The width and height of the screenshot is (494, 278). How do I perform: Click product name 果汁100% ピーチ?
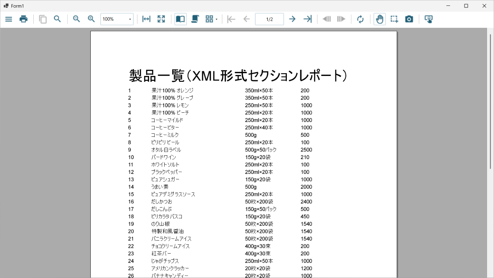pos(170,113)
